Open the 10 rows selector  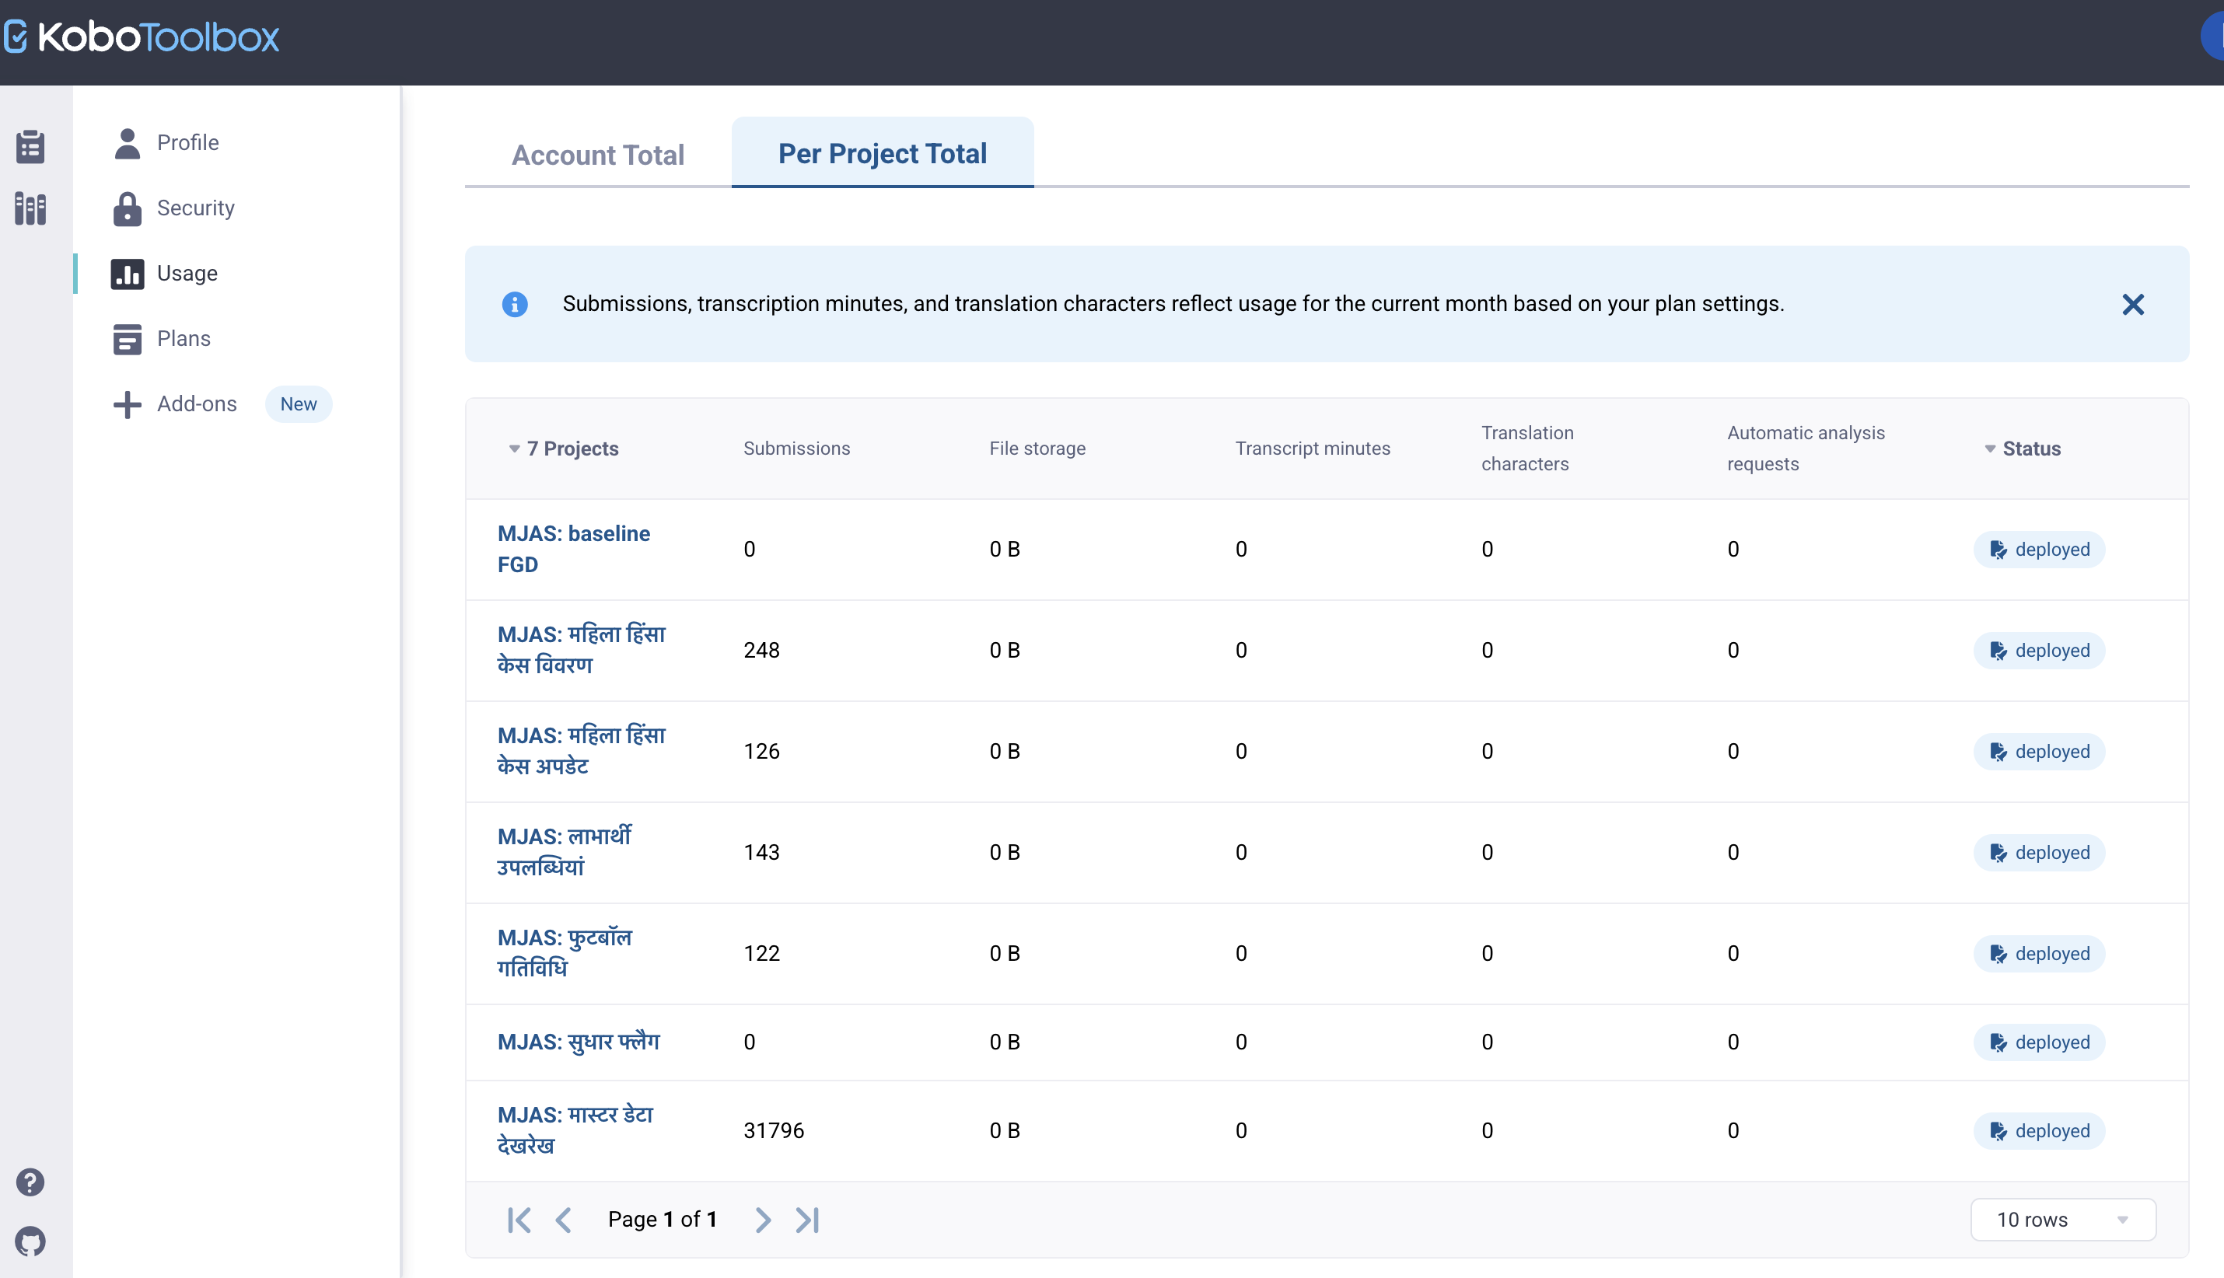coord(2062,1219)
